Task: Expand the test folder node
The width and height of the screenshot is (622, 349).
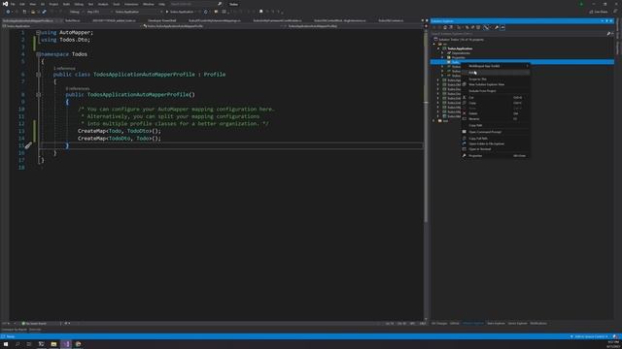Action: click(x=434, y=120)
